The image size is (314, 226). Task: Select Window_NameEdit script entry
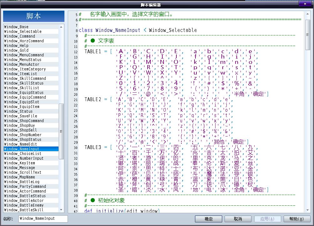coord(21,144)
